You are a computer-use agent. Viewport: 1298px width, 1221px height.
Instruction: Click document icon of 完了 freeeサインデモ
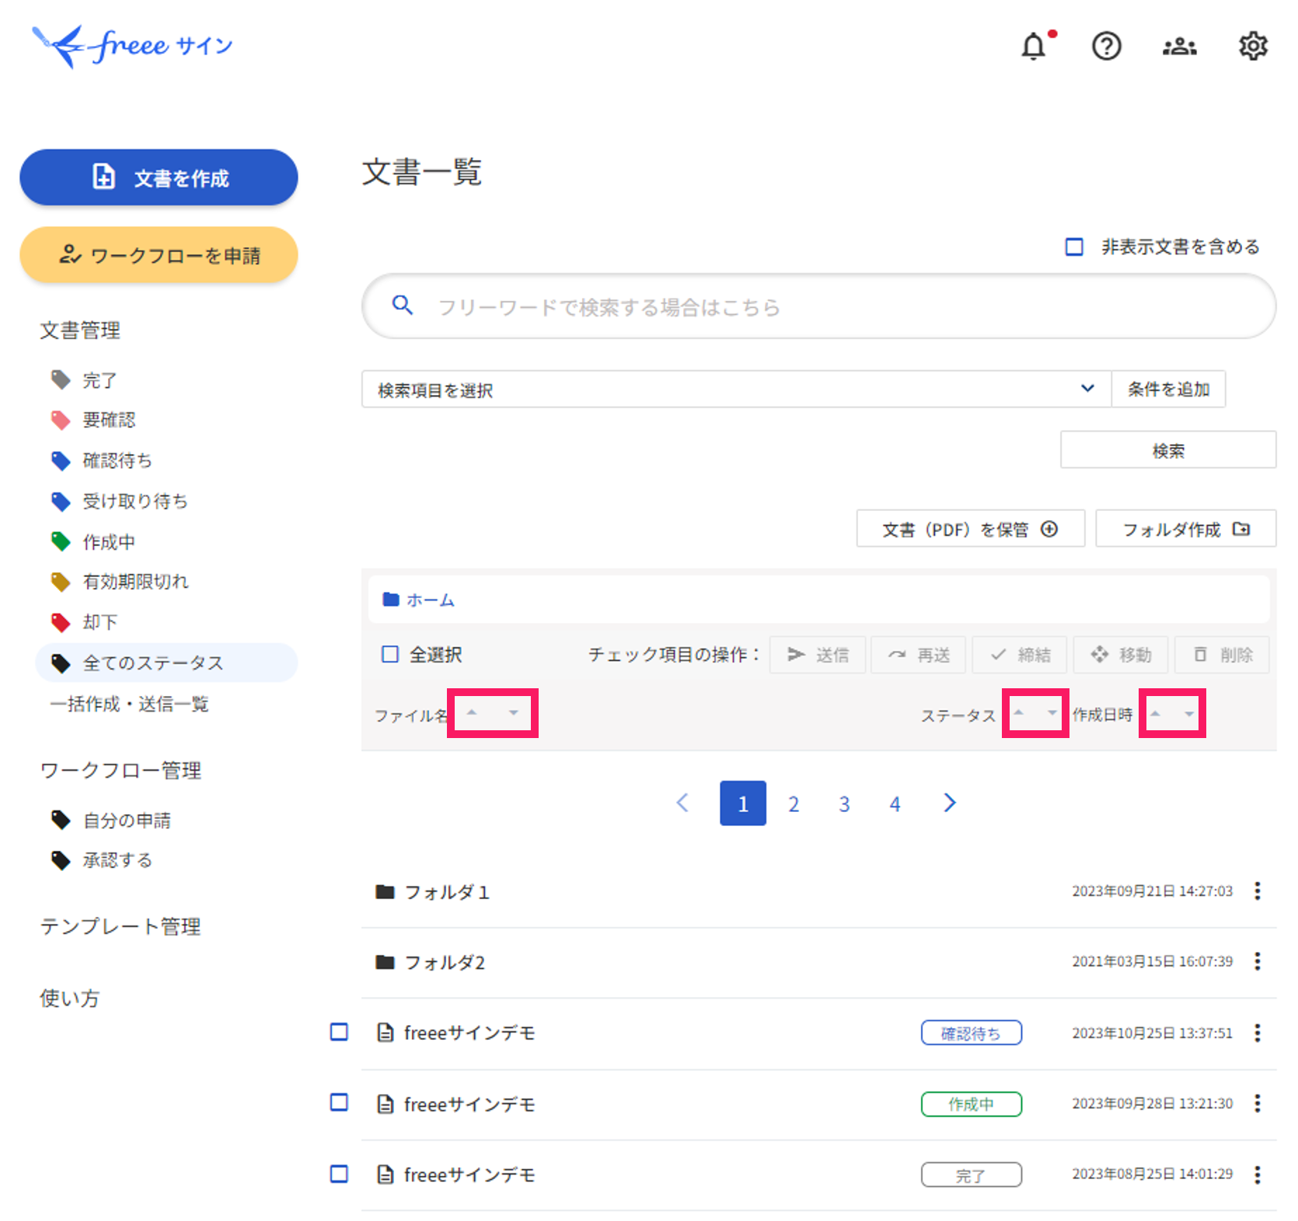[385, 1174]
